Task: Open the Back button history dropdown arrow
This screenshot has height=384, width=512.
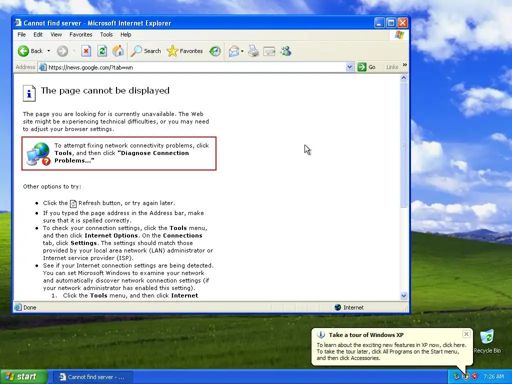Action: 48,51
